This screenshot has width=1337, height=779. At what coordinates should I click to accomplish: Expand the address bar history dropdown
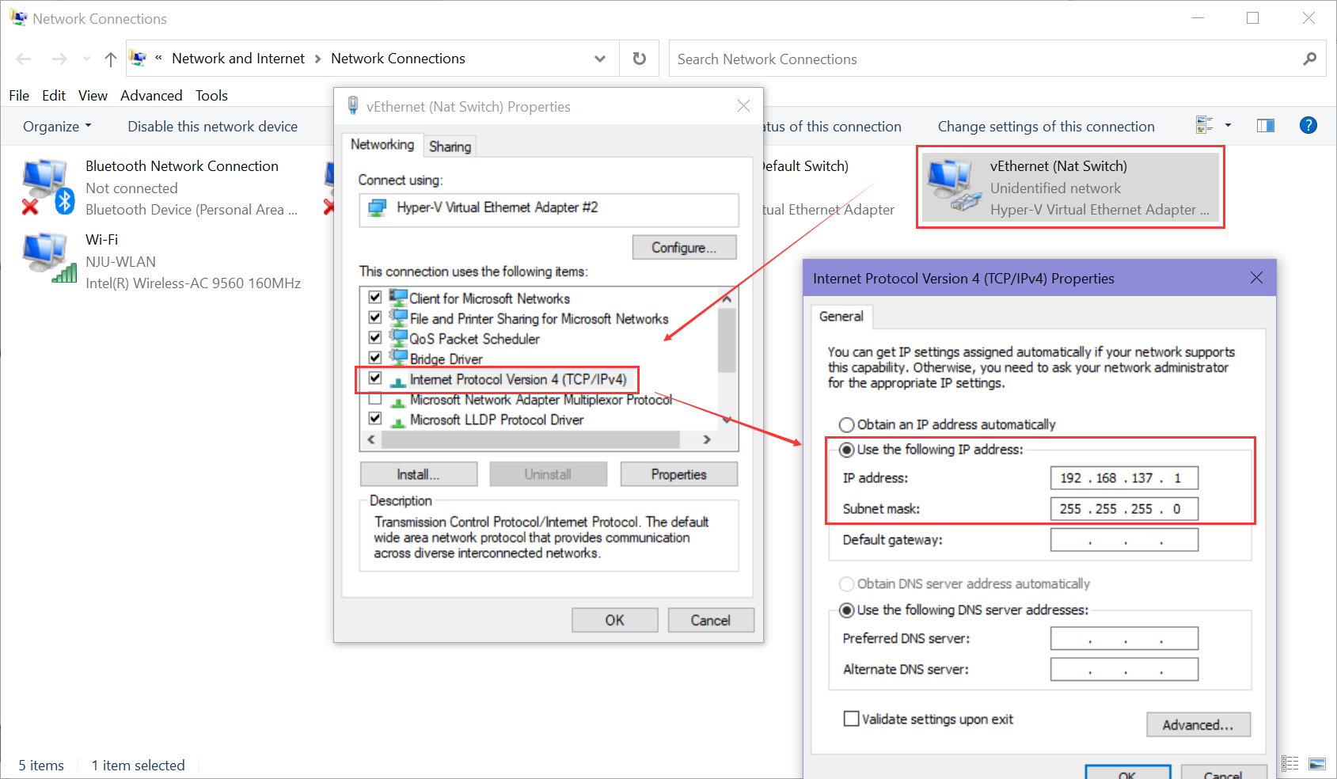pos(600,59)
